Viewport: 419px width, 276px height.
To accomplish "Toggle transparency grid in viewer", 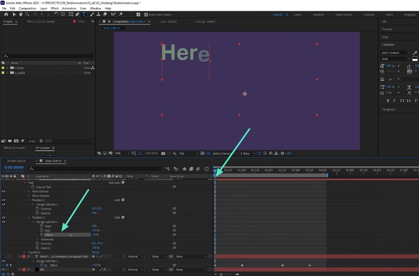I will pyautogui.click(x=208, y=153).
